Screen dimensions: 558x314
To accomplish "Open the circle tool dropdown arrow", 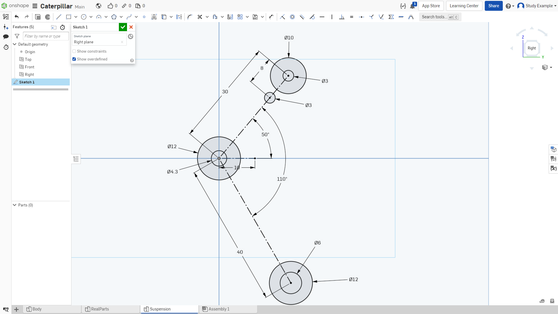I will 91,17.
